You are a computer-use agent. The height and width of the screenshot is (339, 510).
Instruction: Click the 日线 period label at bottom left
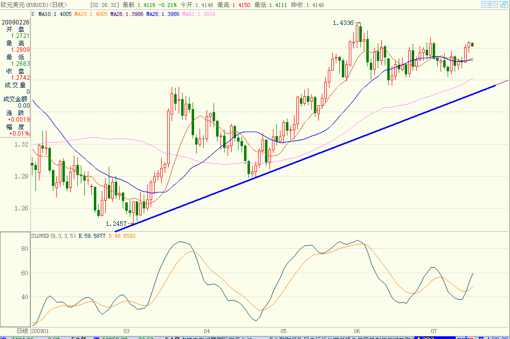(22, 331)
